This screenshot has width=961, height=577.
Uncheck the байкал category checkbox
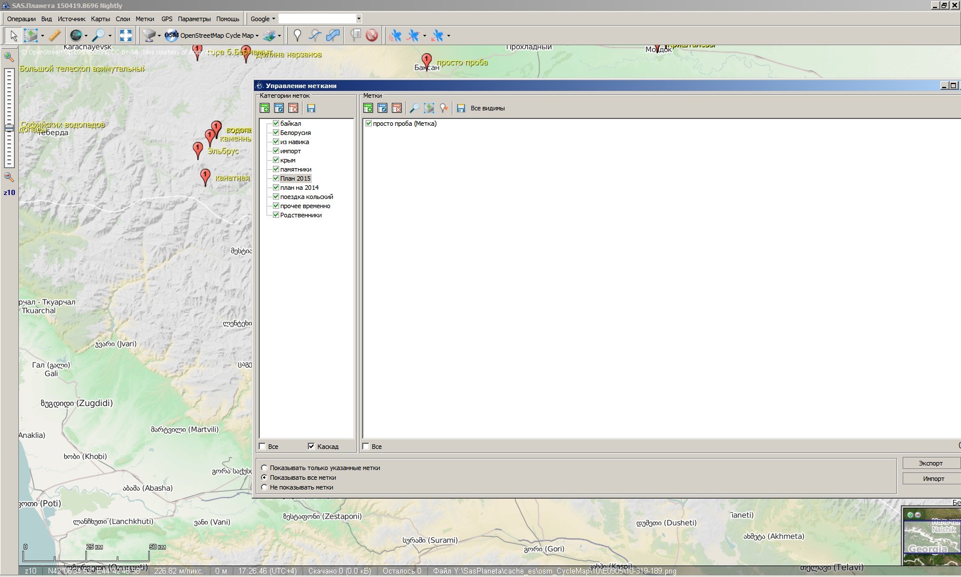click(276, 124)
